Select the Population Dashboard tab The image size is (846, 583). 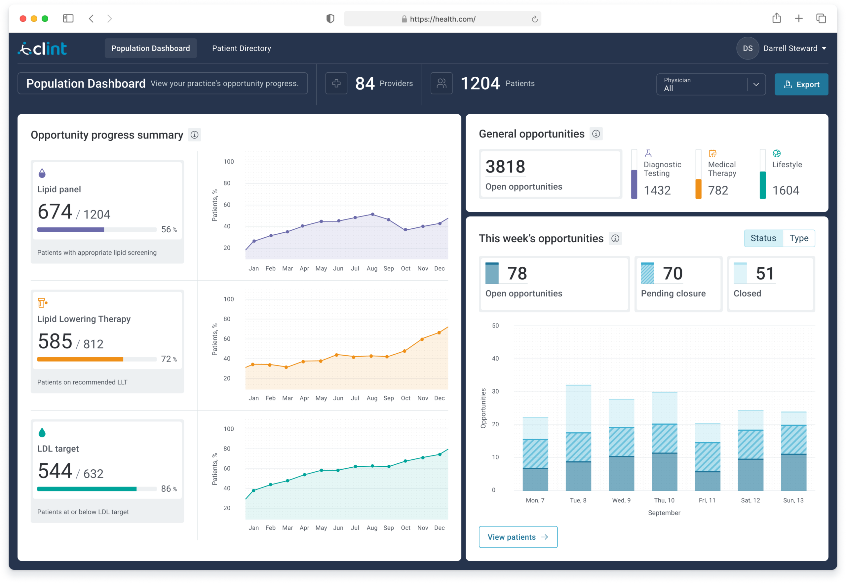coord(150,48)
